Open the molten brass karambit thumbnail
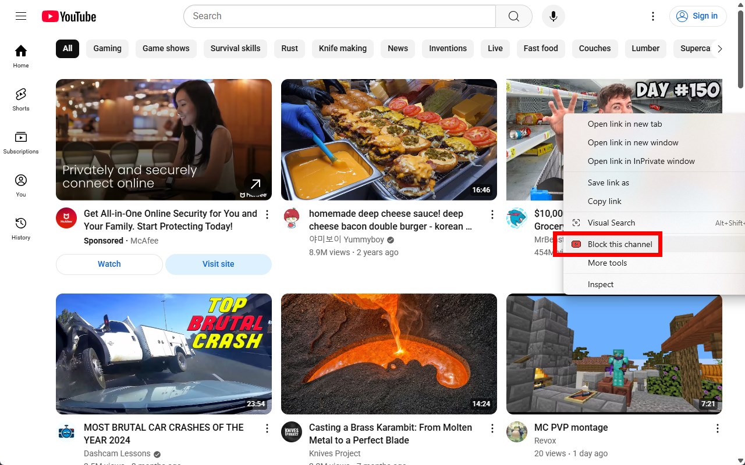Screen dimensions: 745x465 pos(389,354)
